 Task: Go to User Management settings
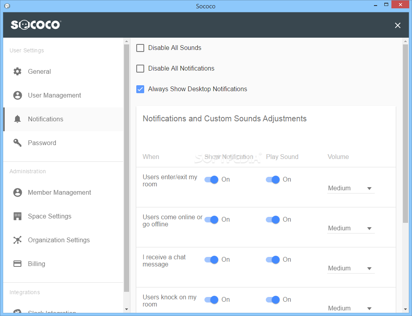pos(63,95)
